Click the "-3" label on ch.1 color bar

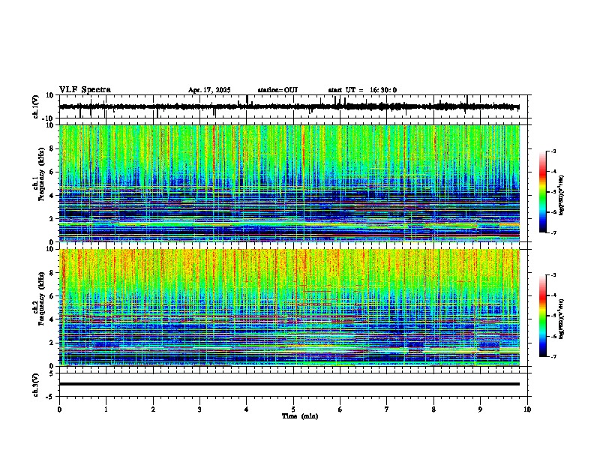(553, 151)
